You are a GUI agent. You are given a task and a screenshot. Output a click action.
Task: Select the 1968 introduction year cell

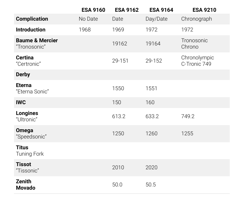(85, 30)
